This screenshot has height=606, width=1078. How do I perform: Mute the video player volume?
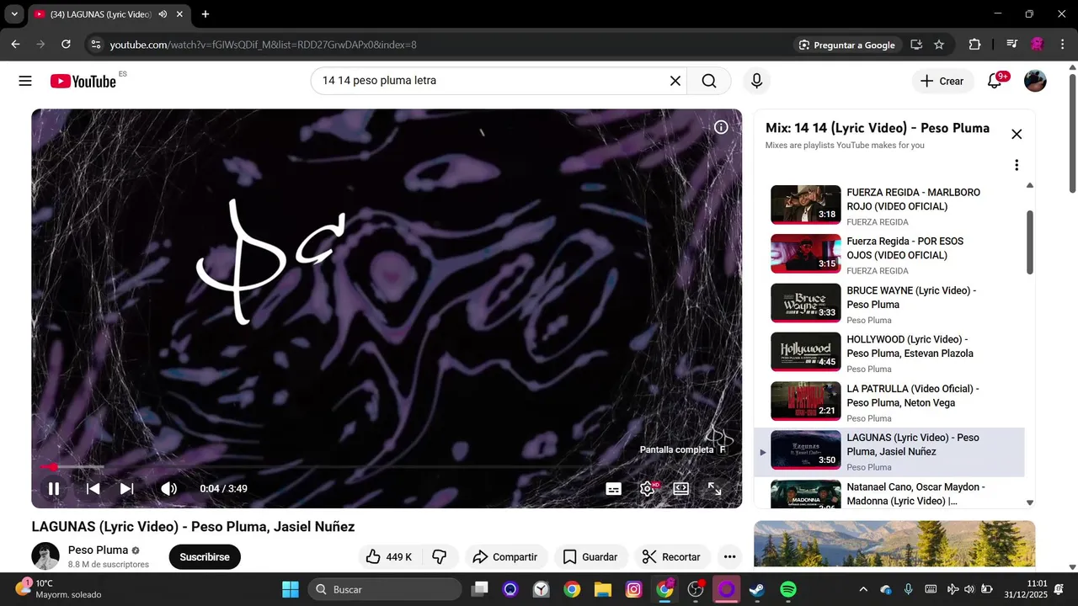coord(169,488)
